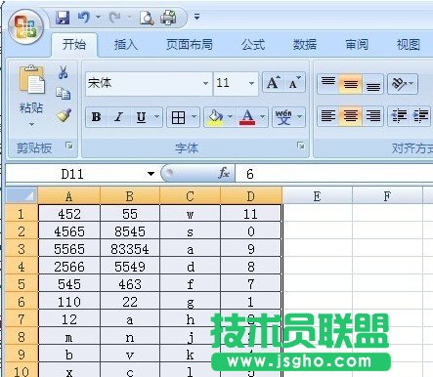
Task: Select the Format Painter brush
Action: 64,115
